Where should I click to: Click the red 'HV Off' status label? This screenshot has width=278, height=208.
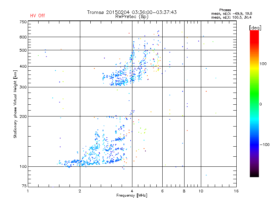pos(38,16)
